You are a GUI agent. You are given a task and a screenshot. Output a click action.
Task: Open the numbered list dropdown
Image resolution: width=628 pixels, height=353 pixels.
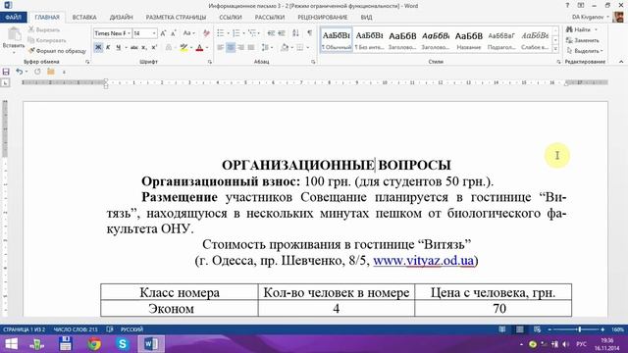[243, 33]
